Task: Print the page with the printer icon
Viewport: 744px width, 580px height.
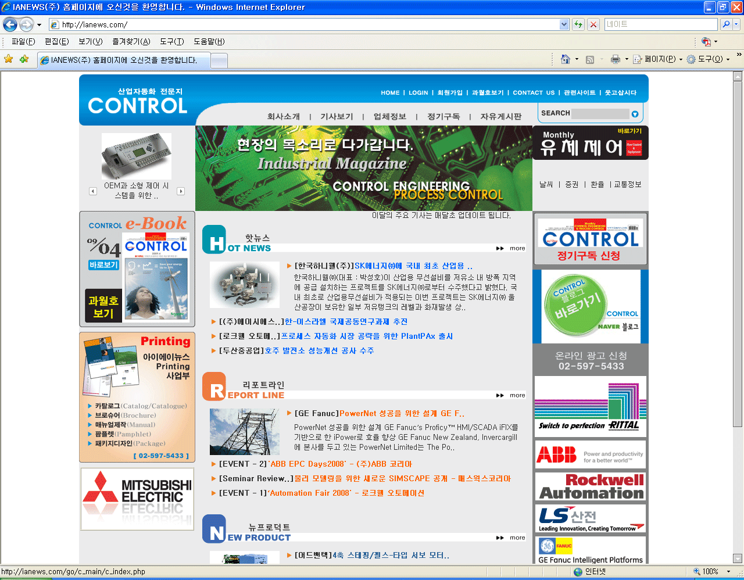Action: pyautogui.click(x=616, y=59)
